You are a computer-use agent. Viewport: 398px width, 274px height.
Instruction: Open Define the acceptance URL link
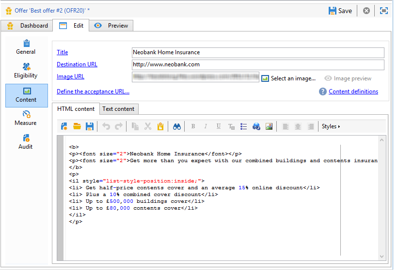93,91
